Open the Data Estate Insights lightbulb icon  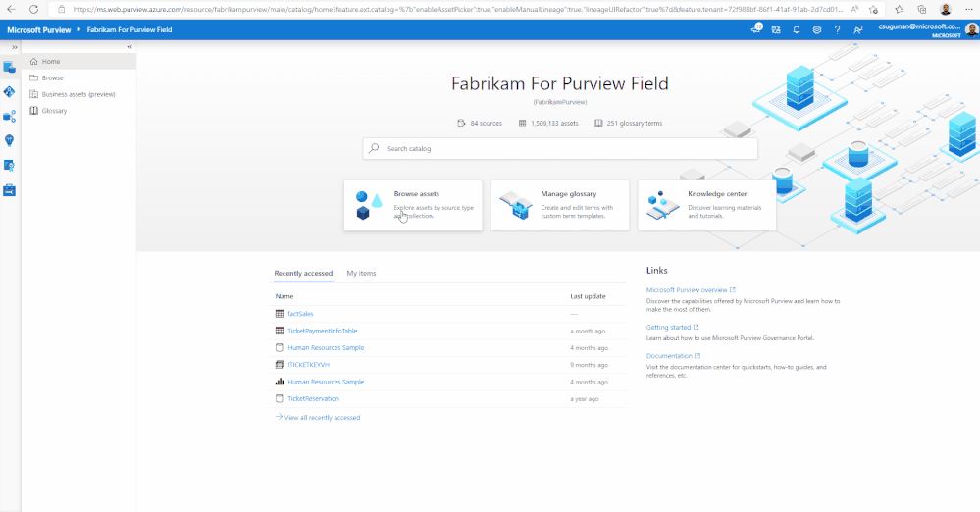point(10,140)
